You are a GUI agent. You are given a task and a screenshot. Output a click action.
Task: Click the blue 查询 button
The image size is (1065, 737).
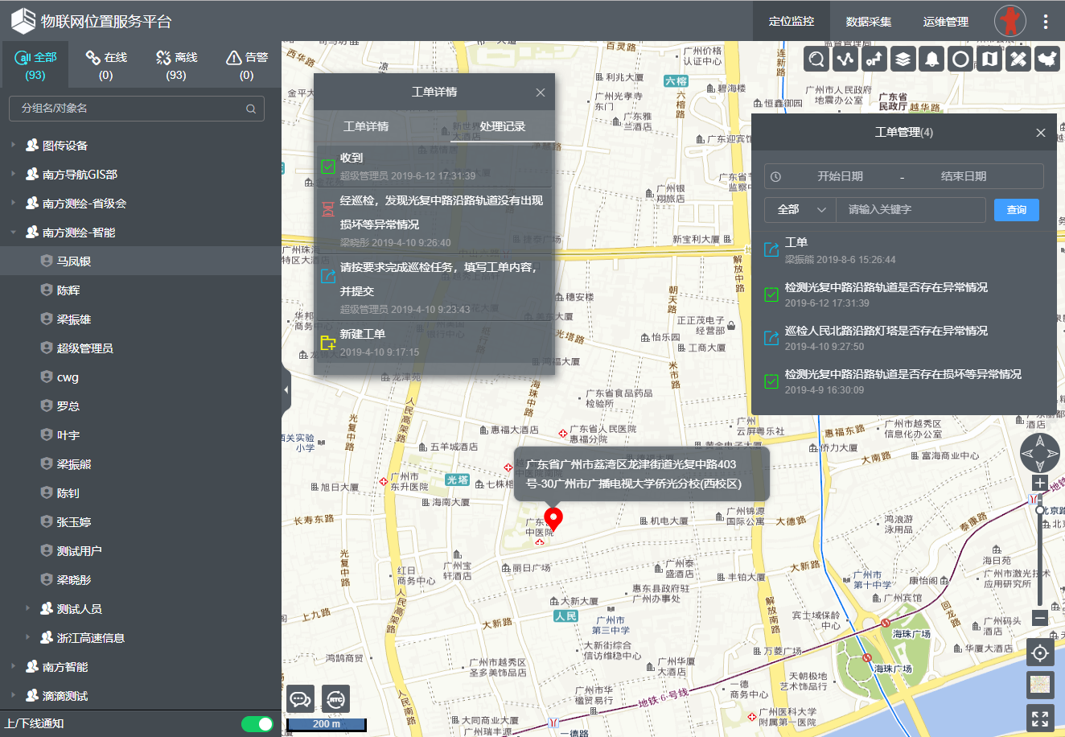1016,210
